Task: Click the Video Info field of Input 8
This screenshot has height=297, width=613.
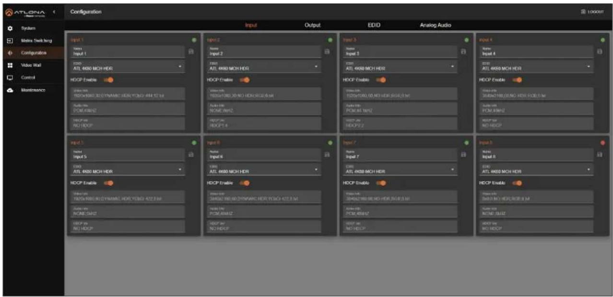Action: [x=536, y=197]
